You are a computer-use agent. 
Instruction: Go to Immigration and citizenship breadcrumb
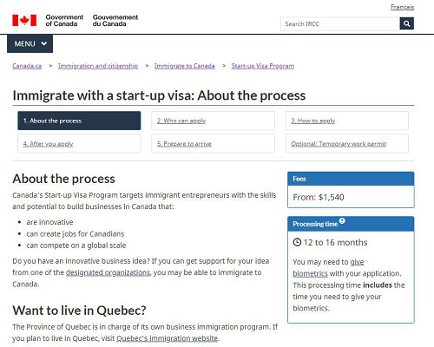tap(98, 66)
